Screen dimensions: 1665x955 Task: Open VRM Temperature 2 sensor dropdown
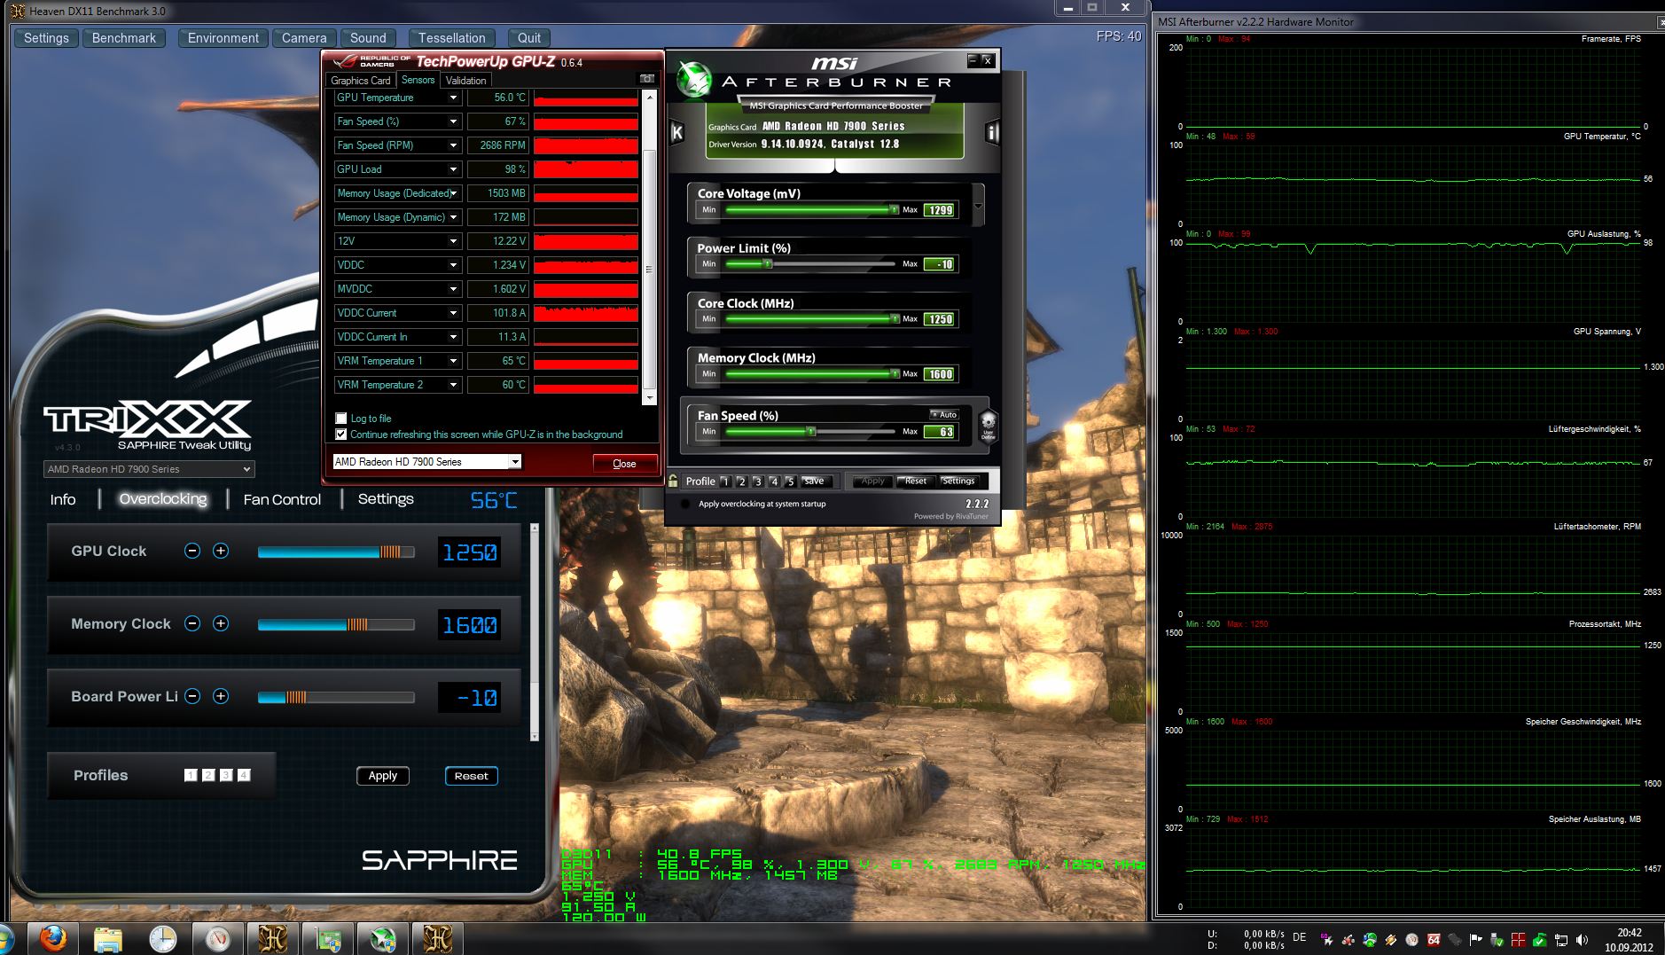tap(453, 385)
